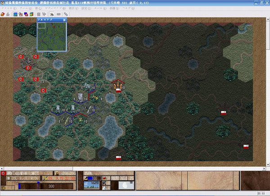Screen dimensions: 270x196
Task: Click the plain gray square toolbar icon
Action: coord(39,14)
